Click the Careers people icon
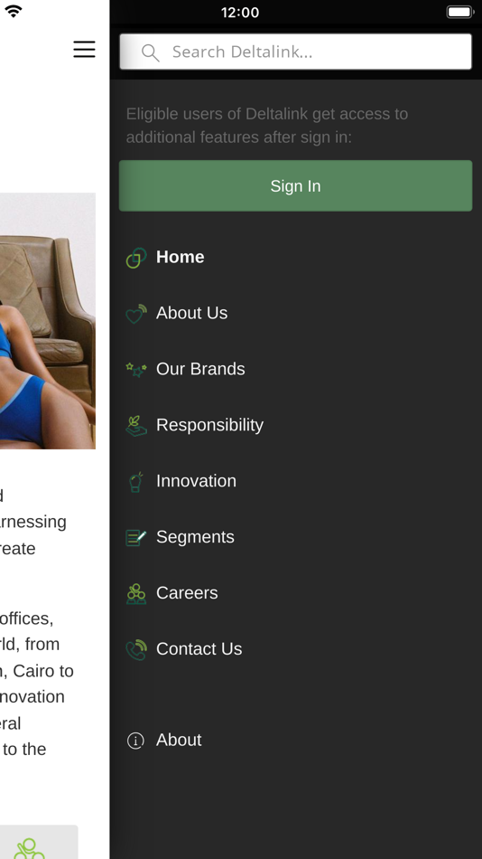The height and width of the screenshot is (859, 482). (136, 594)
